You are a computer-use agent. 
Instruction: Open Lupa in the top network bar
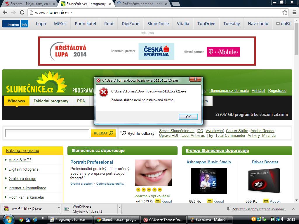coord(41,24)
